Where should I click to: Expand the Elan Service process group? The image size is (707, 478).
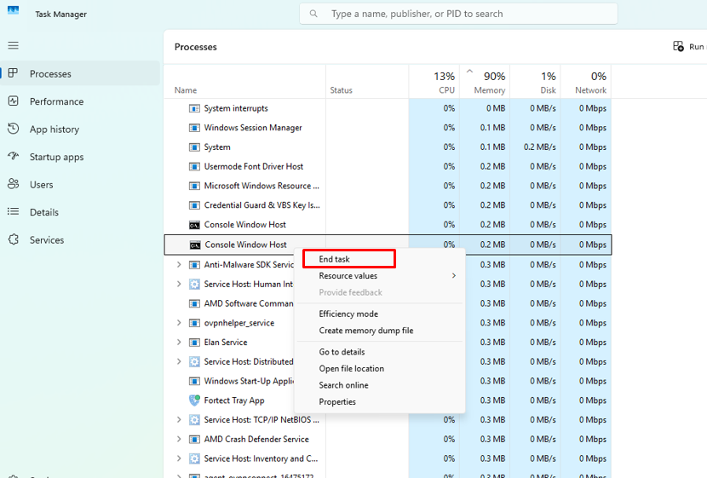tap(179, 343)
